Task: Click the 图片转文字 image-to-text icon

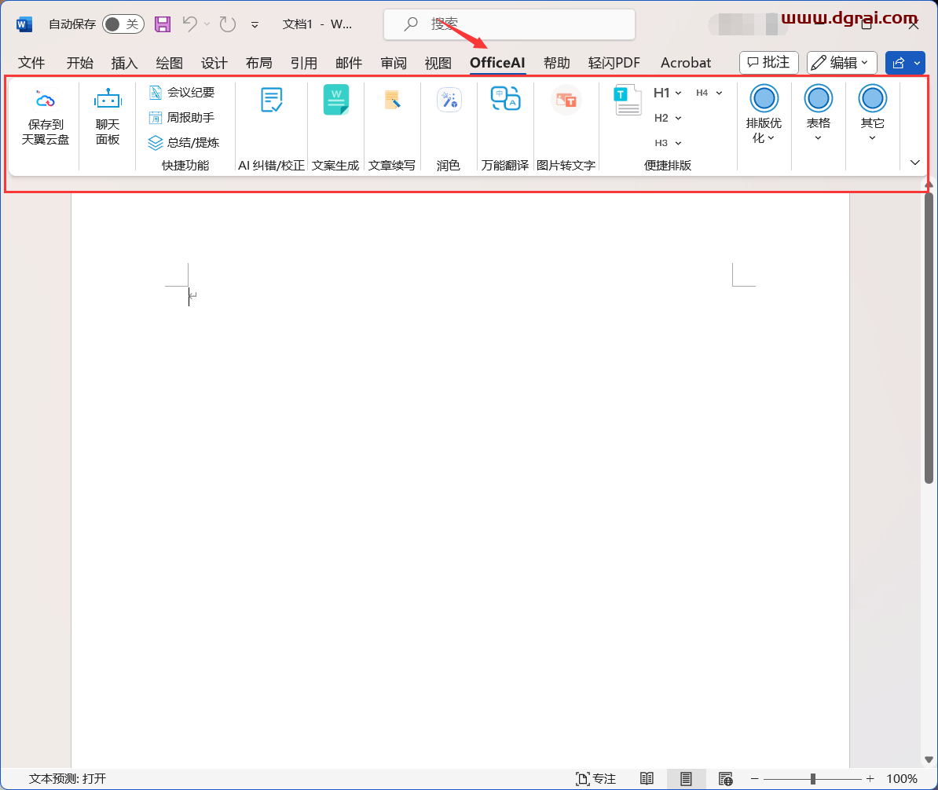Action: (566, 100)
